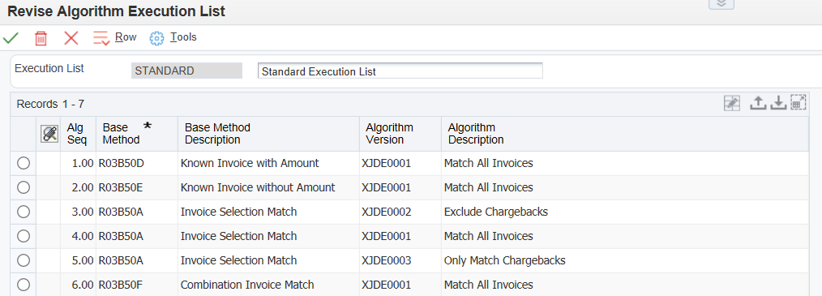822x296 pixels.
Task: Click the customize grid icon above table
Action: tap(732, 103)
